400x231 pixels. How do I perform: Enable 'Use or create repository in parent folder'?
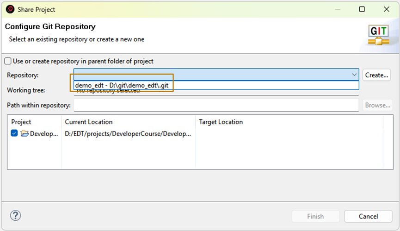[x=8, y=61]
